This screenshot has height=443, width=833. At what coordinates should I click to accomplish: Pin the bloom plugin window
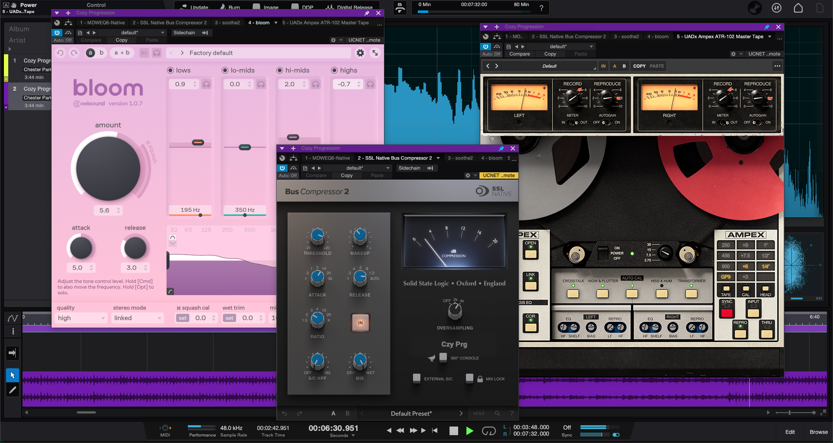(367, 13)
